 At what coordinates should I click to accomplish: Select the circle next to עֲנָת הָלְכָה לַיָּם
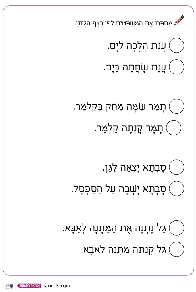[176, 46]
